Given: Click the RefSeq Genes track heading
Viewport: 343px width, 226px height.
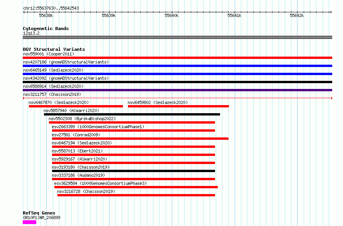Looking at the screenshot, I should [39, 213].
